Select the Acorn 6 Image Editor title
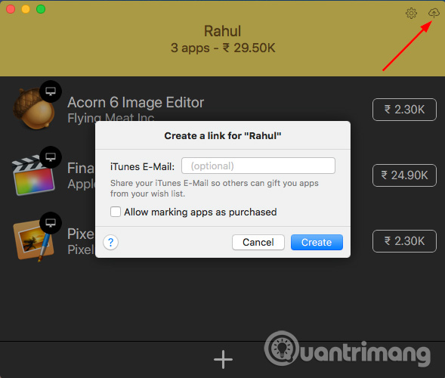Screen dimensions: 445x378 pos(136,103)
